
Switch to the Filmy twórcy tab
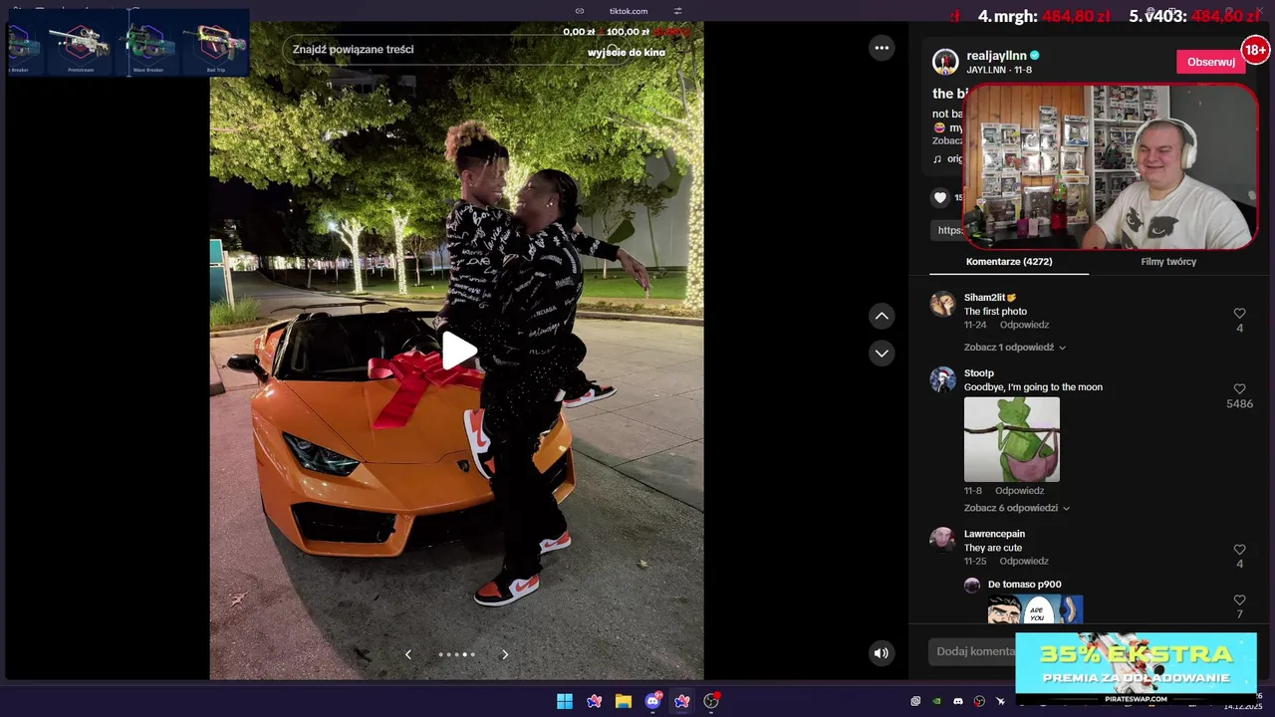click(1168, 261)
